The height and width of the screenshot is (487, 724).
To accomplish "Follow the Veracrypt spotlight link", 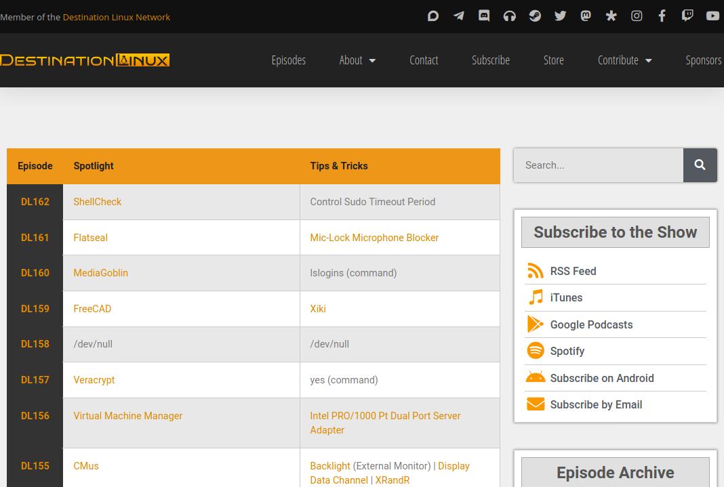I will coord(94,379).
